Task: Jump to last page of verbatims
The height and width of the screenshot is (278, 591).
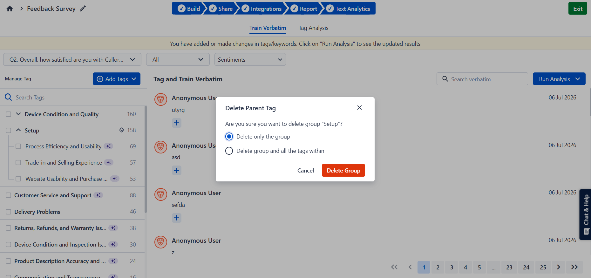Action: point(574,267)
